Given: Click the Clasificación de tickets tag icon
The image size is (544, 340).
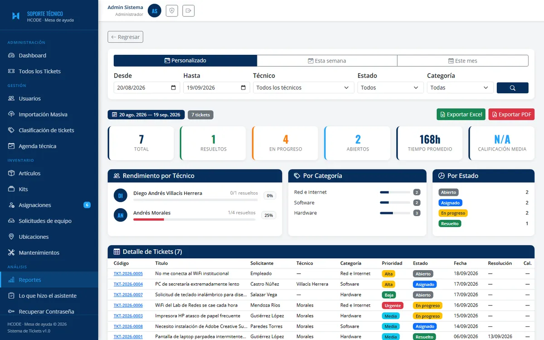Looking at the screenshot, I should [x=11, y=130].
